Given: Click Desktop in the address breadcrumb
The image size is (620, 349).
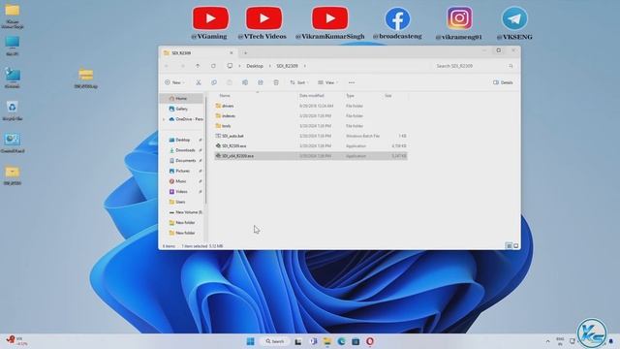Looking at the screenshot, I should click(255, 66).
